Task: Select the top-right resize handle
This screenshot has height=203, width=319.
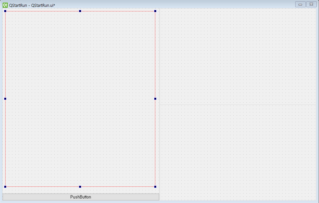Action: tap(155, 11)
